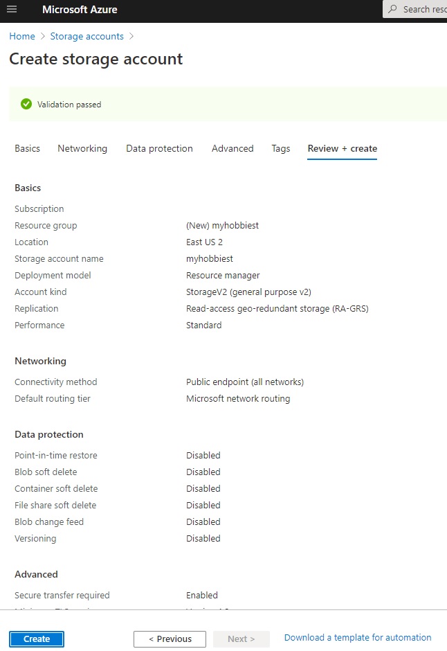Click the Secure transfer required label
This screenshot has width=447, height=651.
click(62, 596)
